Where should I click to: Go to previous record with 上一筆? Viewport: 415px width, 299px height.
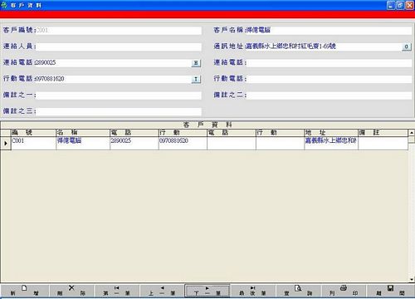coord(162,291)
